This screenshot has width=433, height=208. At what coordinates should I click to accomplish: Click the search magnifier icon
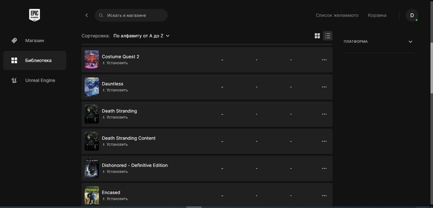point(101,16)
